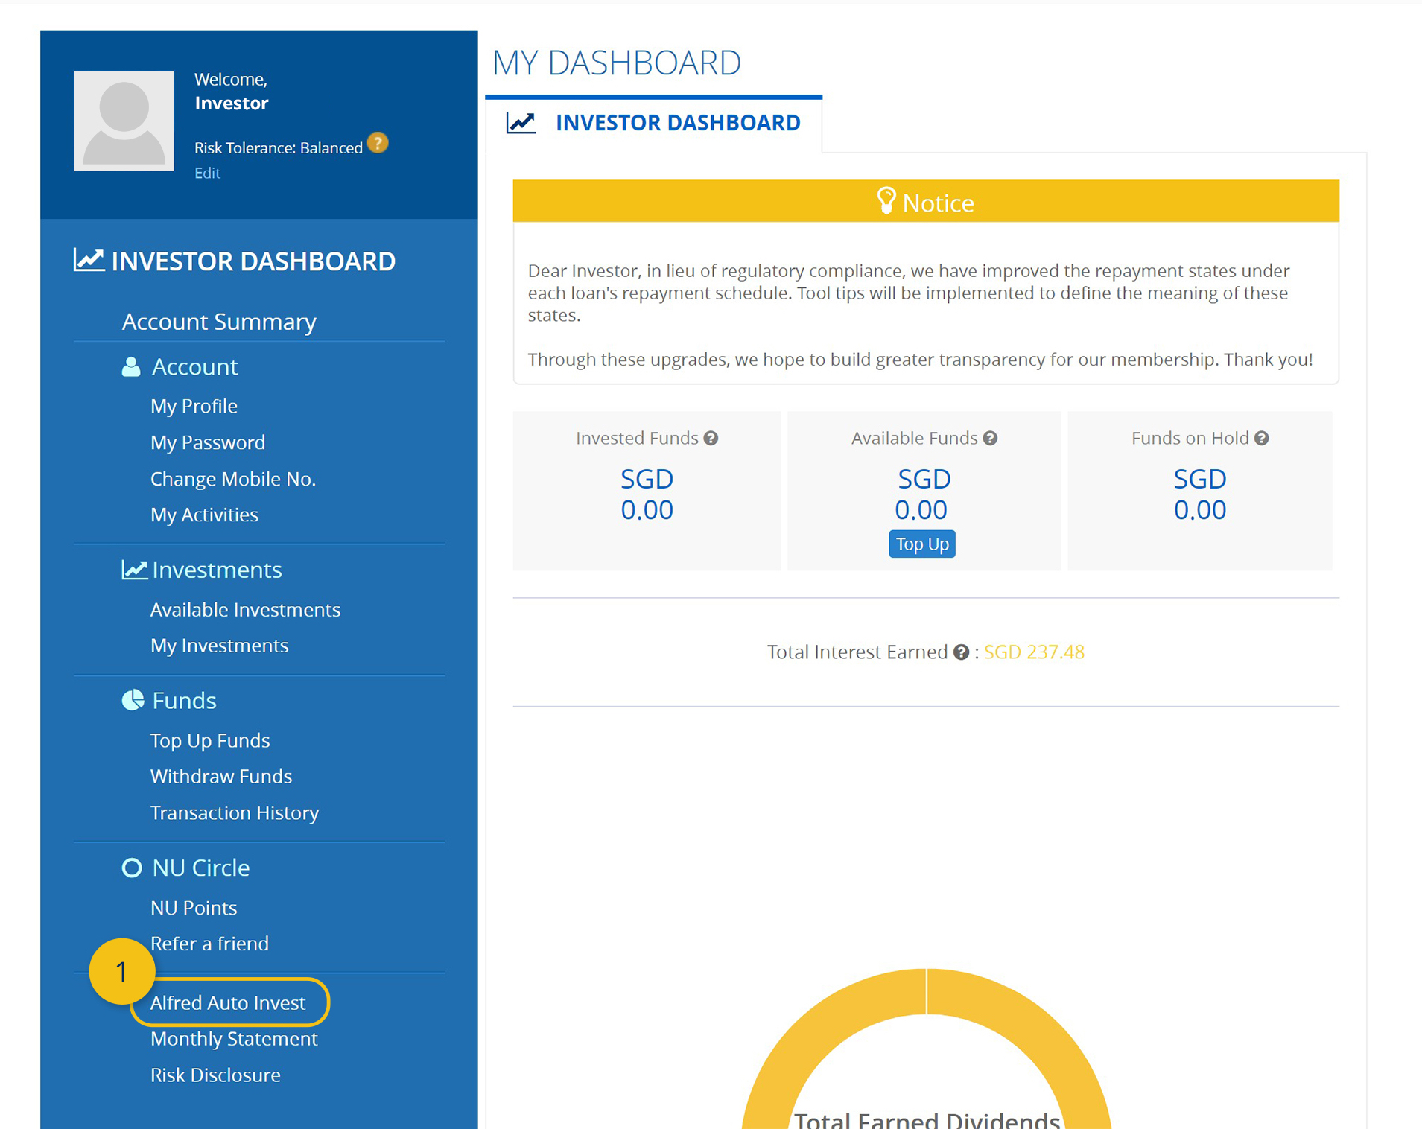Image resolution: width=1422 pixels, height=1129 pixels.
Task: Click the Funds on Hold help icon
Action: point(1261,439)
